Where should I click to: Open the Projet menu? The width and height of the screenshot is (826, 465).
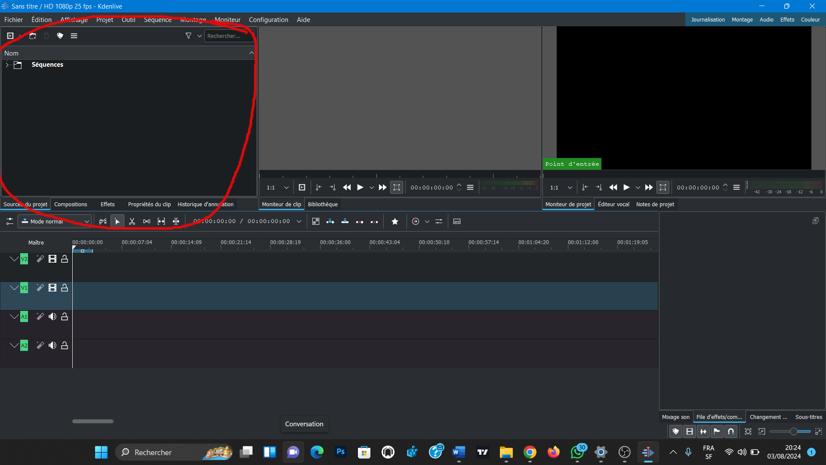(105, 19)
